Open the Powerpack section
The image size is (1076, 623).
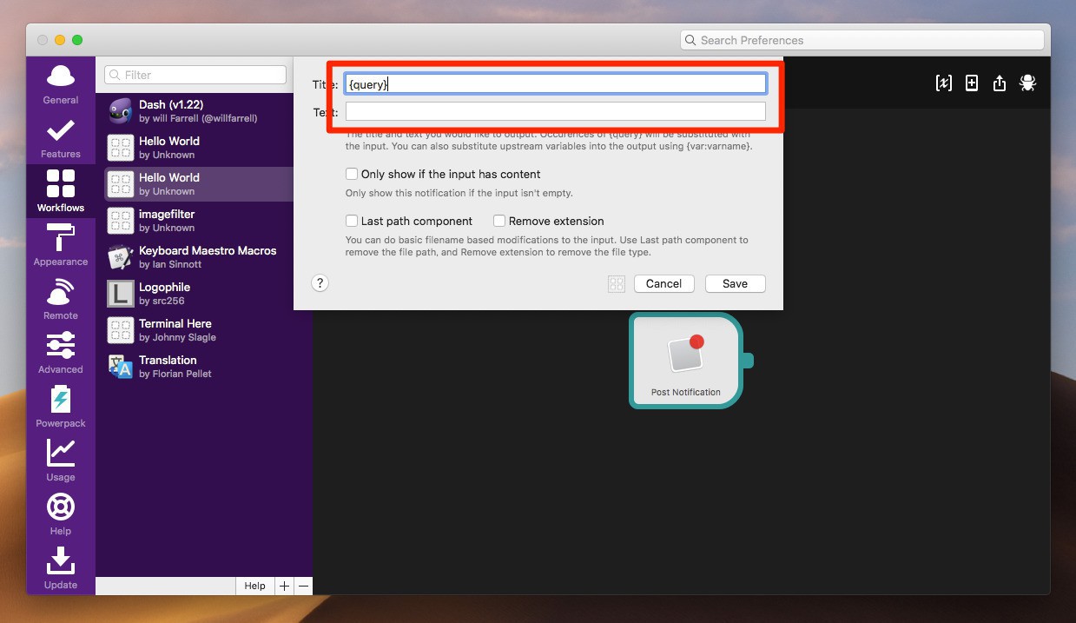coord(61,408)
